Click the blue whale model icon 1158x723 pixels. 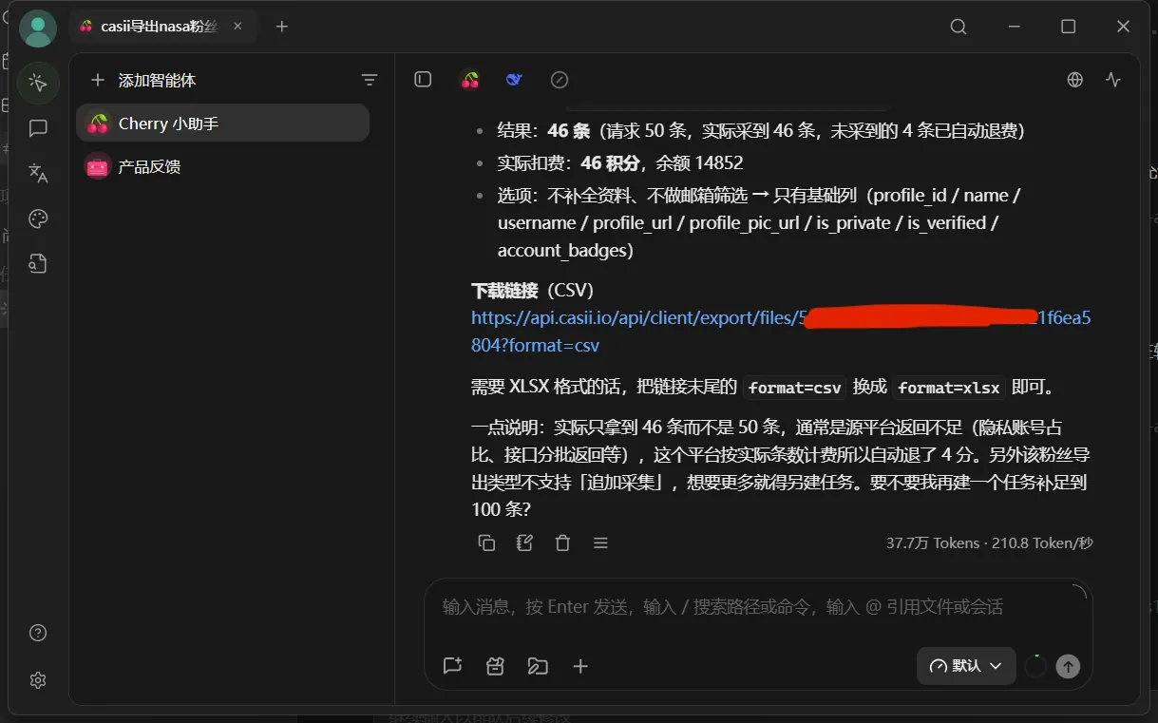[x=514, y=80]
